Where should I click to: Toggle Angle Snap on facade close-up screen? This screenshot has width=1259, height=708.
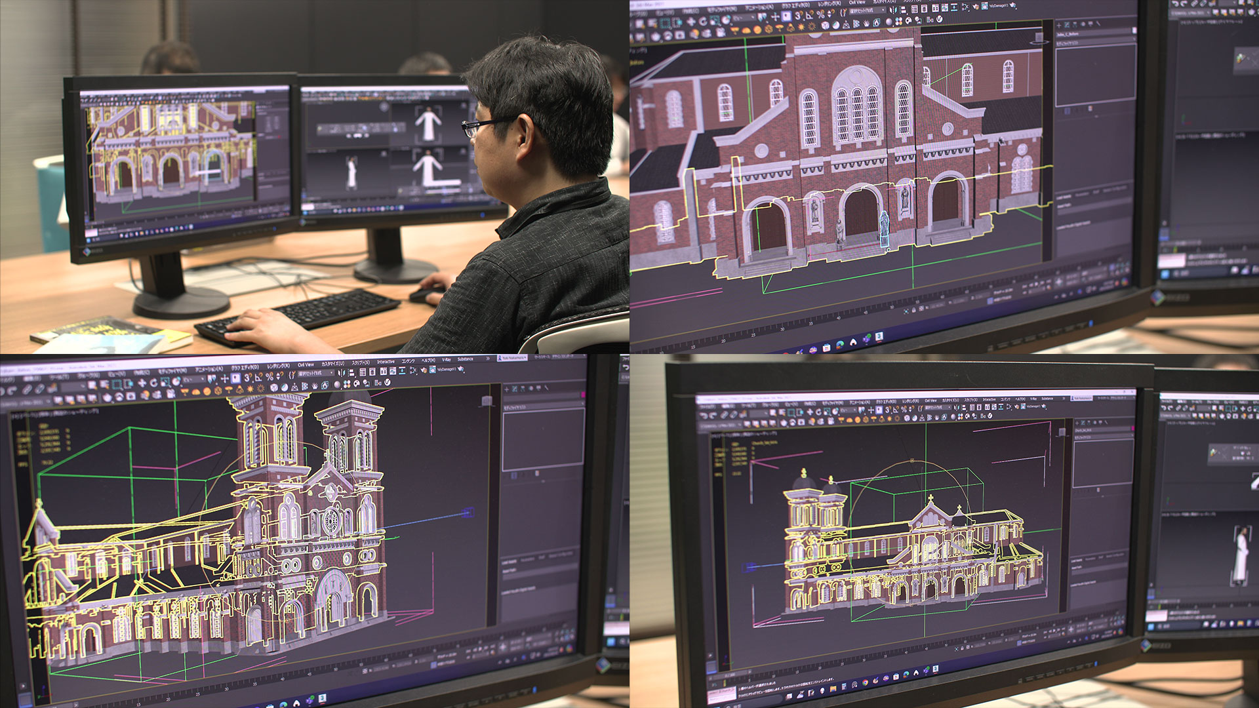[810, 14]
